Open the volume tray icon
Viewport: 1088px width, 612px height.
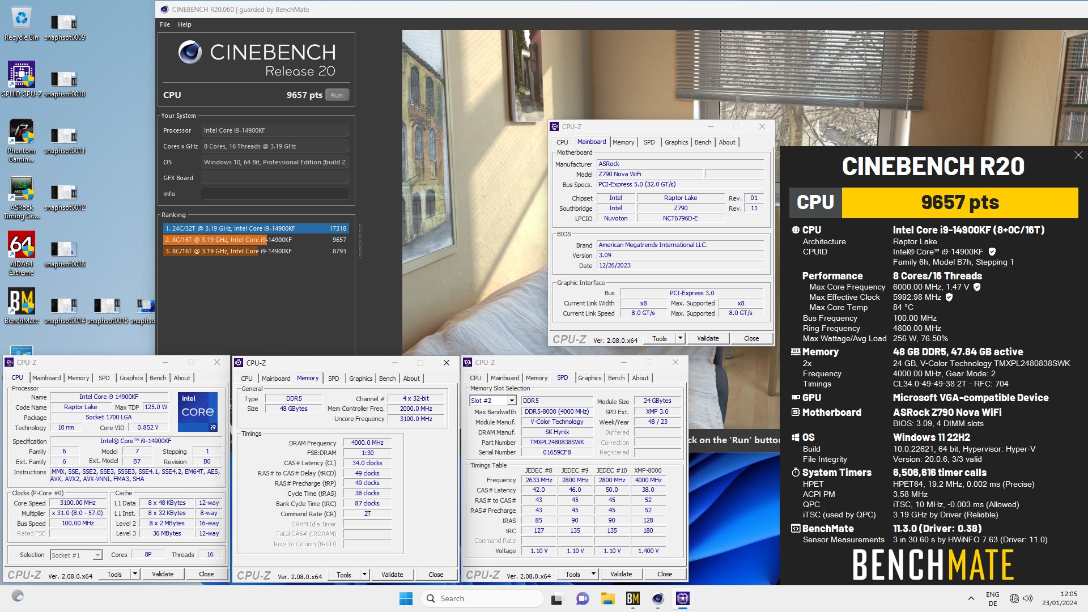(1028, 598)
